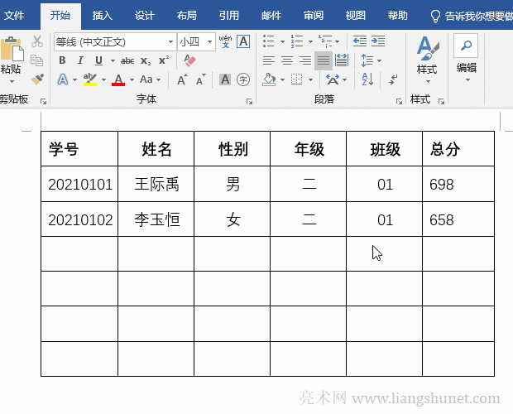Click the center align paragraph icon
This screenshot has width=513, height=414.
tap(287, 60)
